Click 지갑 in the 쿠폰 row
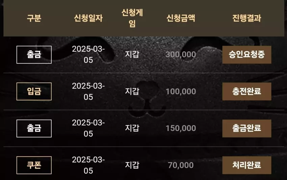Screen dimensions: 287x180 point(132,165)
